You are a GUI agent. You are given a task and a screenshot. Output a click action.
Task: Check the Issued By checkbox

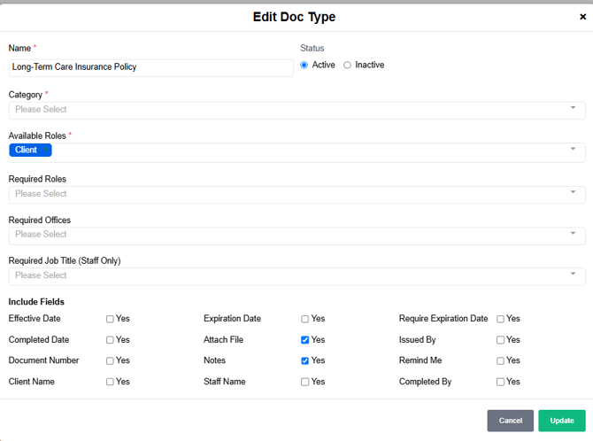click(x=500, y=340)
